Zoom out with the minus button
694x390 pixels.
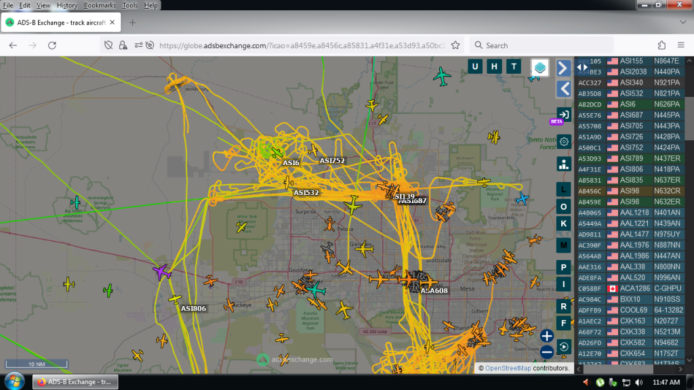tap(547, 352)
